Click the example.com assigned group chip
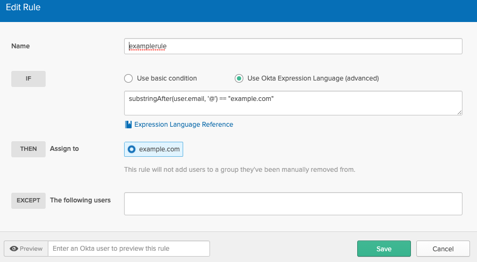Screen dimensions: 477x262 (154, 149)
